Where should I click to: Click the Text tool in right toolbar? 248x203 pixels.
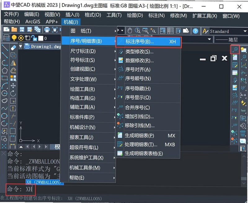(x=243, y=111)
